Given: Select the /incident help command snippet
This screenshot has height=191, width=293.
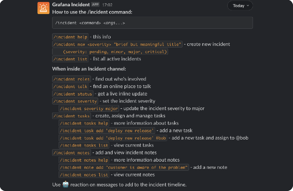Looking at the screenshot, I should point(70,37).
